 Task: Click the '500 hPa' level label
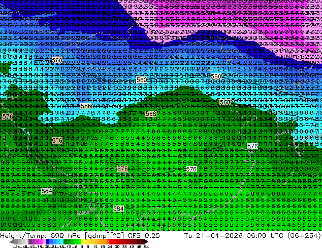tap(67, 236)
